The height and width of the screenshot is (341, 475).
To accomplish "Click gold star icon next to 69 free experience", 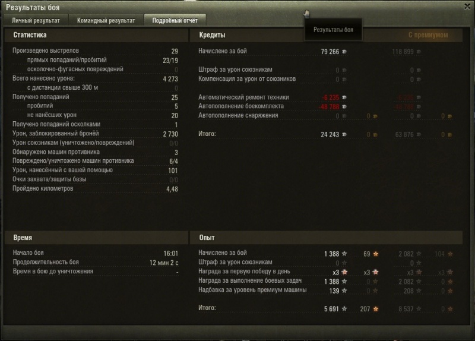I will tap(376, 254).
